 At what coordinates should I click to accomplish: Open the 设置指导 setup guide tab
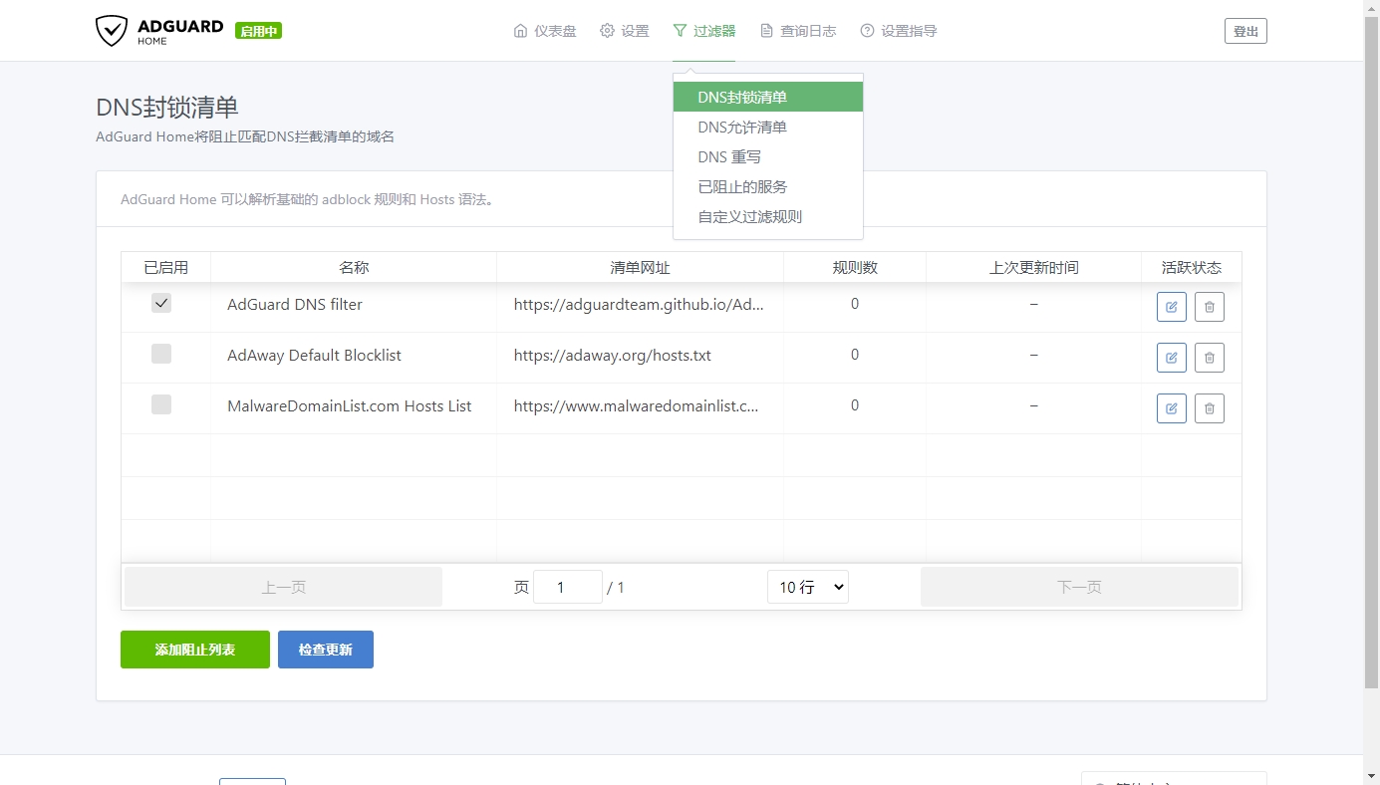[x=899, y=31]
